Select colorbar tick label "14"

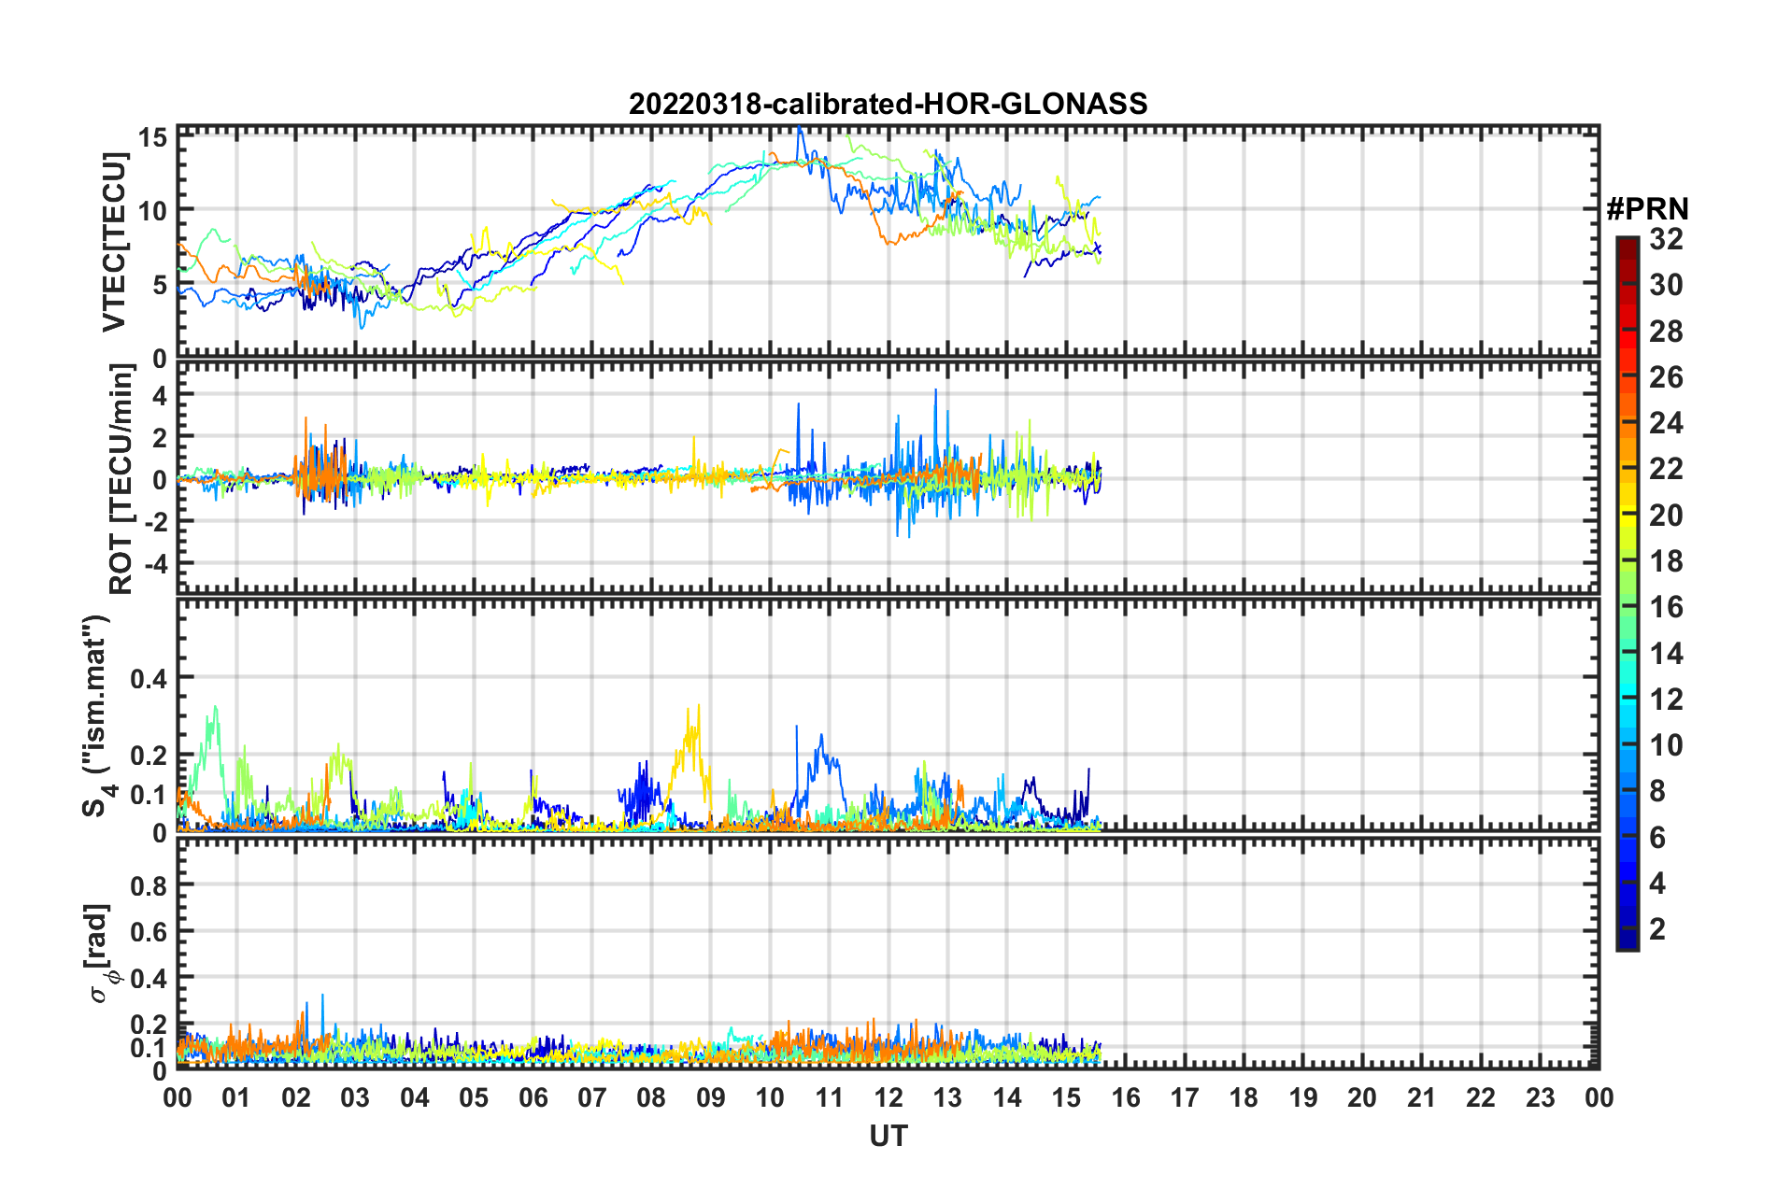tap(1666, 654)
